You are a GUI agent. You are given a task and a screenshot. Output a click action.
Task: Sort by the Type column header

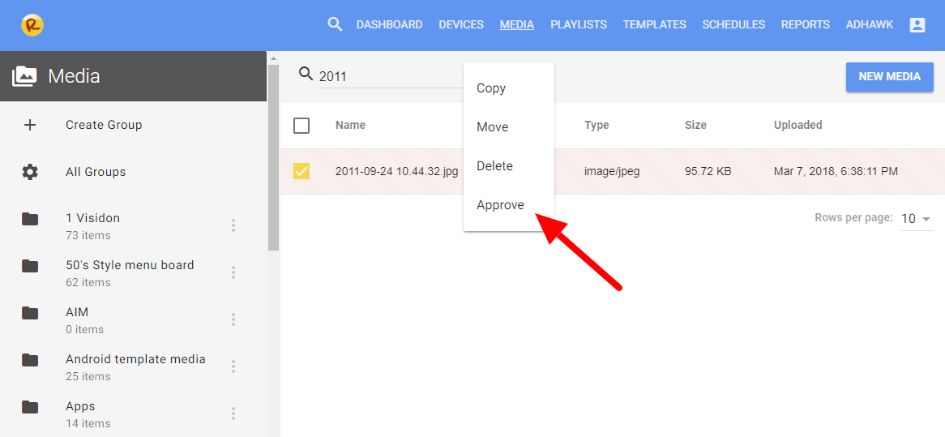coord(597,126)
